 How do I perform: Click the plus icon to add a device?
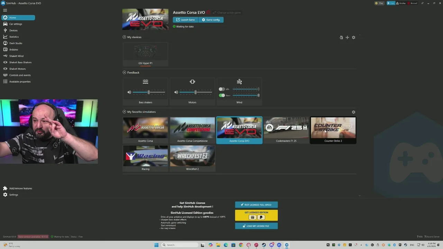tap(347, 37)
